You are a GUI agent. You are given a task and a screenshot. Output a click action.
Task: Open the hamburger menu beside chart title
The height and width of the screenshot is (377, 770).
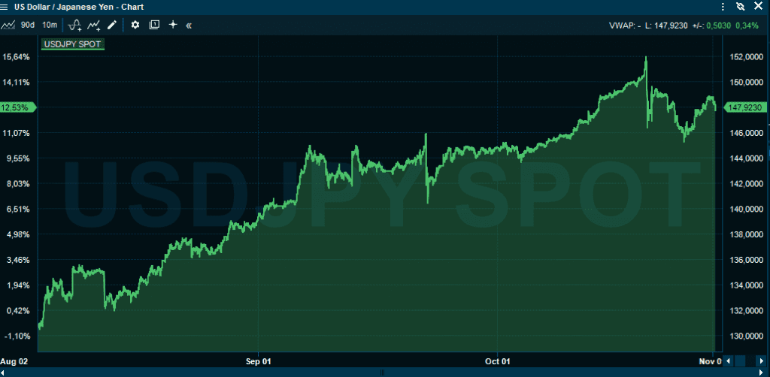coord(5,7)
